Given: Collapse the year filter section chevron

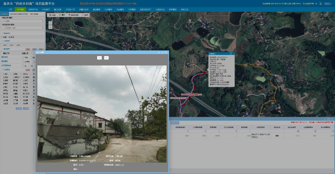Looking at the screenshot, I should [2, 41].
